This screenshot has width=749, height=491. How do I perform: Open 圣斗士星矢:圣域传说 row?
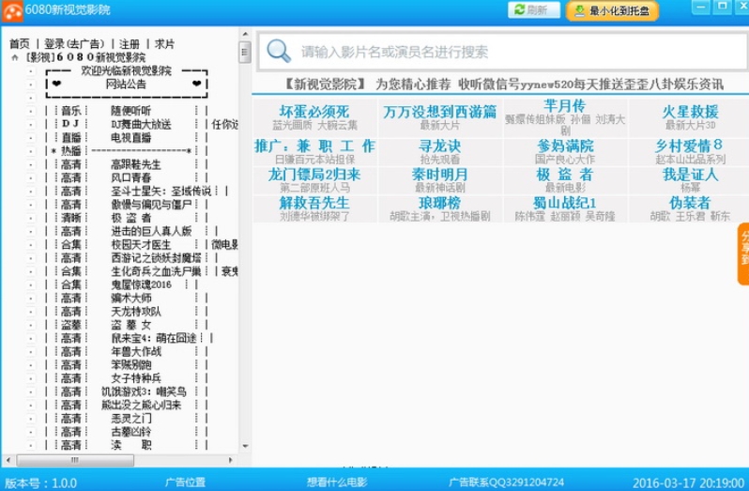(161, 192)
